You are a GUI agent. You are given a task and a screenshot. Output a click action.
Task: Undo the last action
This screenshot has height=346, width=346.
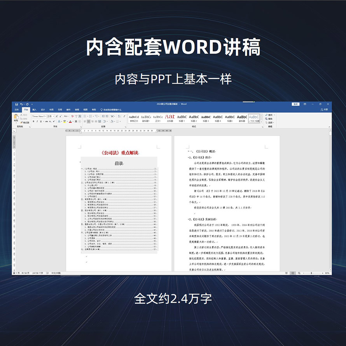(x=21, y=104)
